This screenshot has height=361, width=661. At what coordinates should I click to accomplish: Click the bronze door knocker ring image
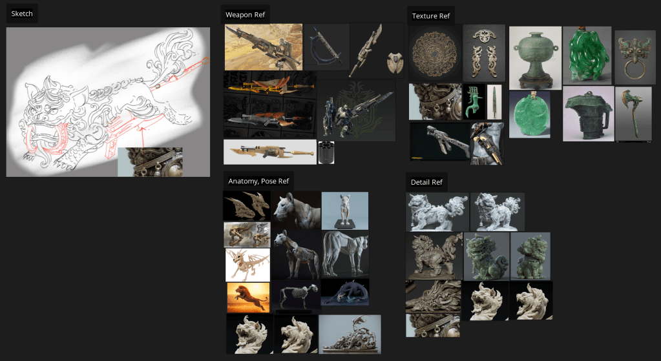[634, 57]
